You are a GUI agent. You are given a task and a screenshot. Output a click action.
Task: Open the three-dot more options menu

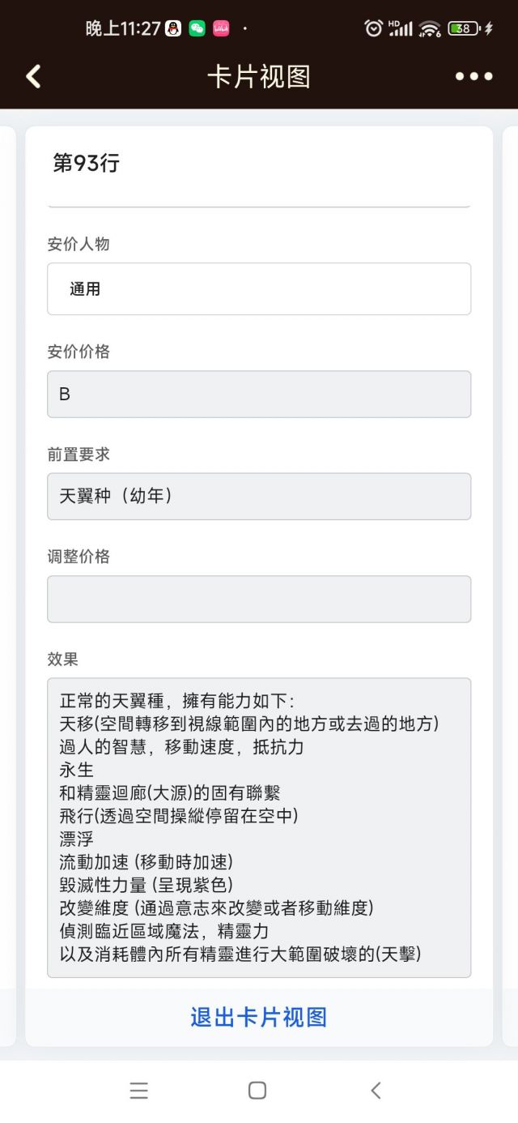click(x=473, y=76)
